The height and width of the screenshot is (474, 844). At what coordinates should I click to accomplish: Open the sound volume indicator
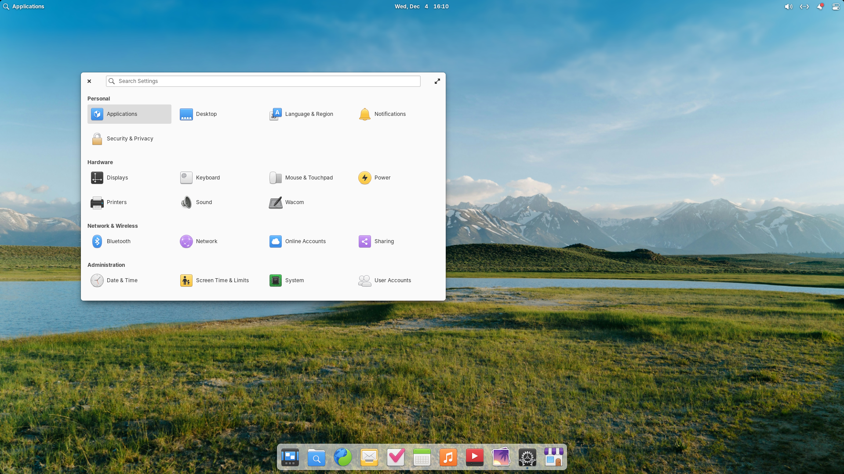click(x=788, y=7)
